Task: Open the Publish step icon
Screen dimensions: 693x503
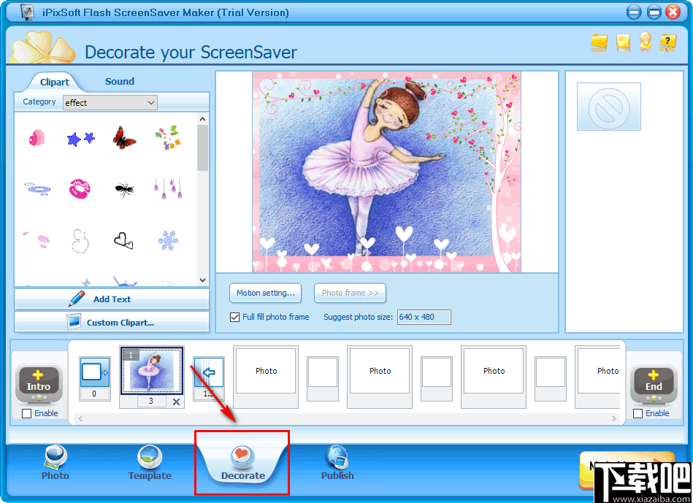Action: pos(337,461)
